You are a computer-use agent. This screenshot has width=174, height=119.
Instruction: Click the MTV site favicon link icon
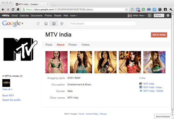click(141, 84)
